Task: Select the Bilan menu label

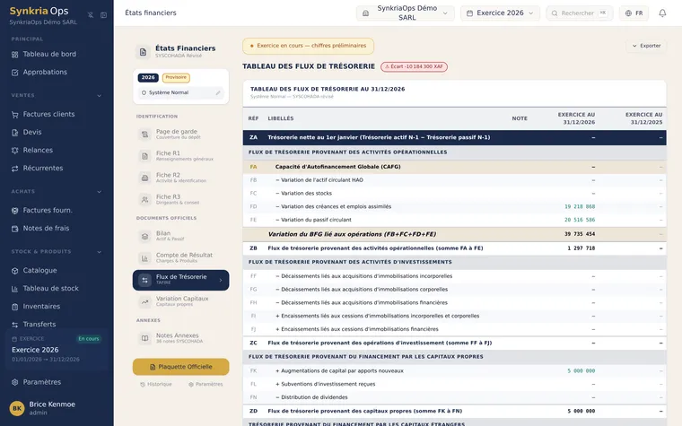Action: [x=163, y=233]
